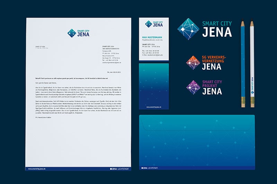Click the large teal 'SMART CITY' heading
The width and height of the screenshot is (277, 184).
click(x=217, y=23)
